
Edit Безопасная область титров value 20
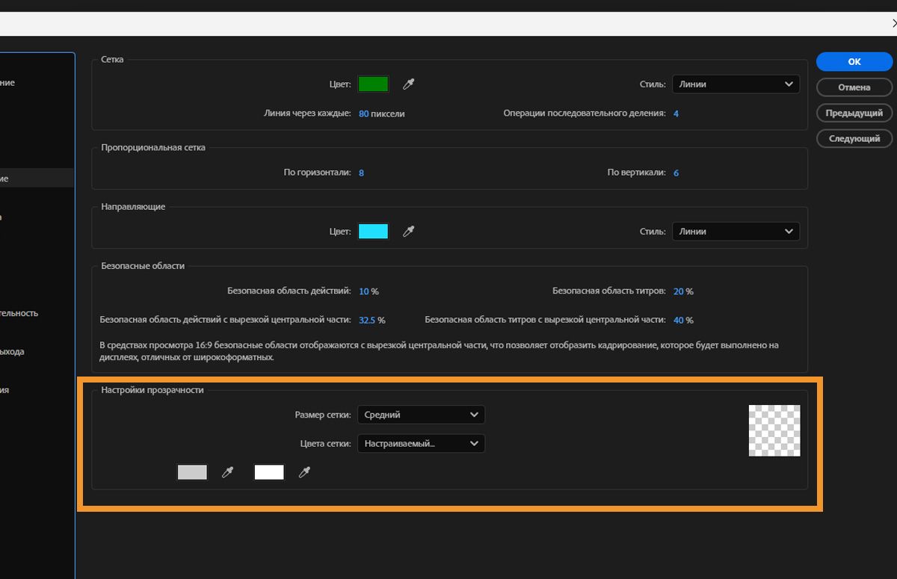(x=679, y=291)
